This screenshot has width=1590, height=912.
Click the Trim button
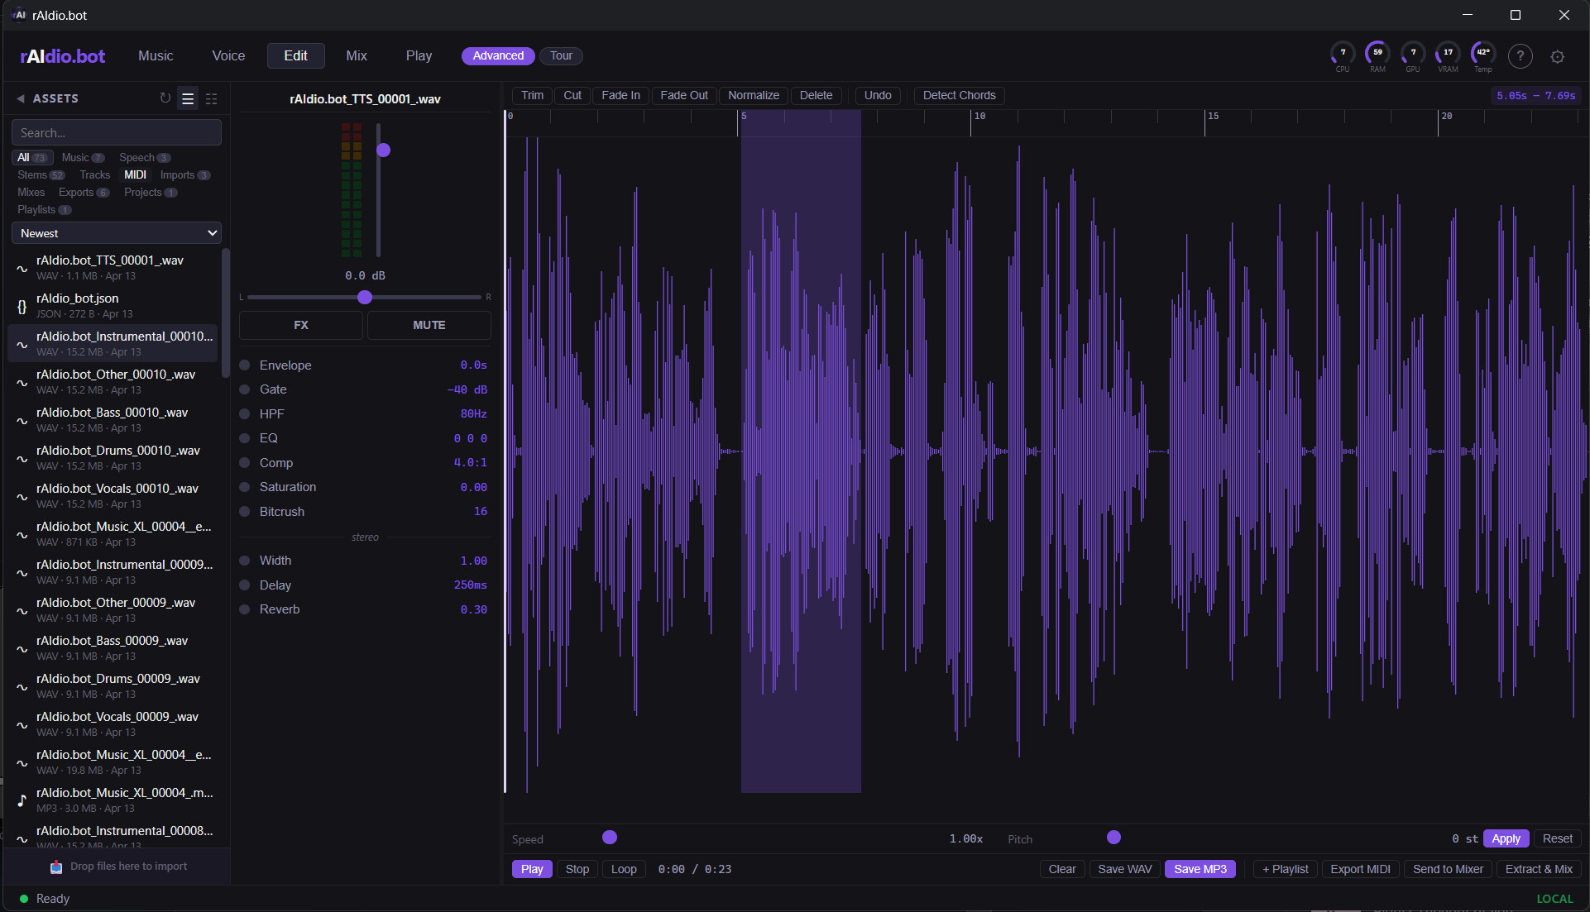pyautogui.click(x=533, y=96)
